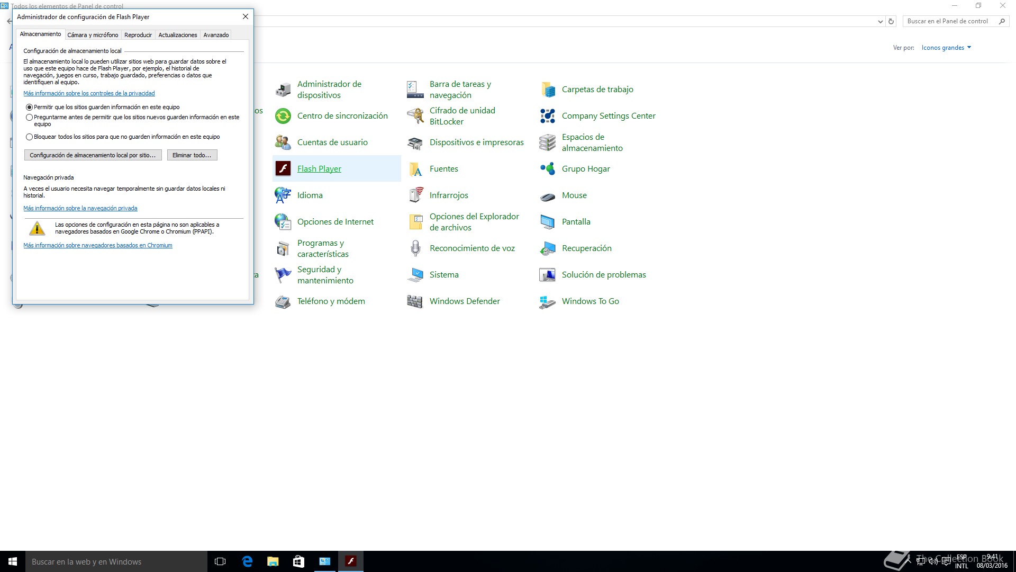Click the search magnifier in Control Panel
Viewport: 1016px width, 572px height.
pyautogui.click(x=1002, y=21)
